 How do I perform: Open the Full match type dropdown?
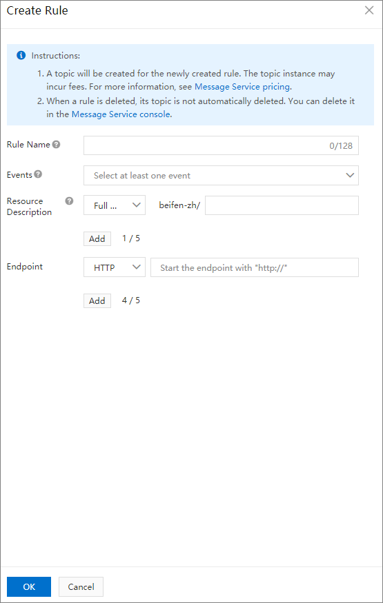[x=115, y=205]
